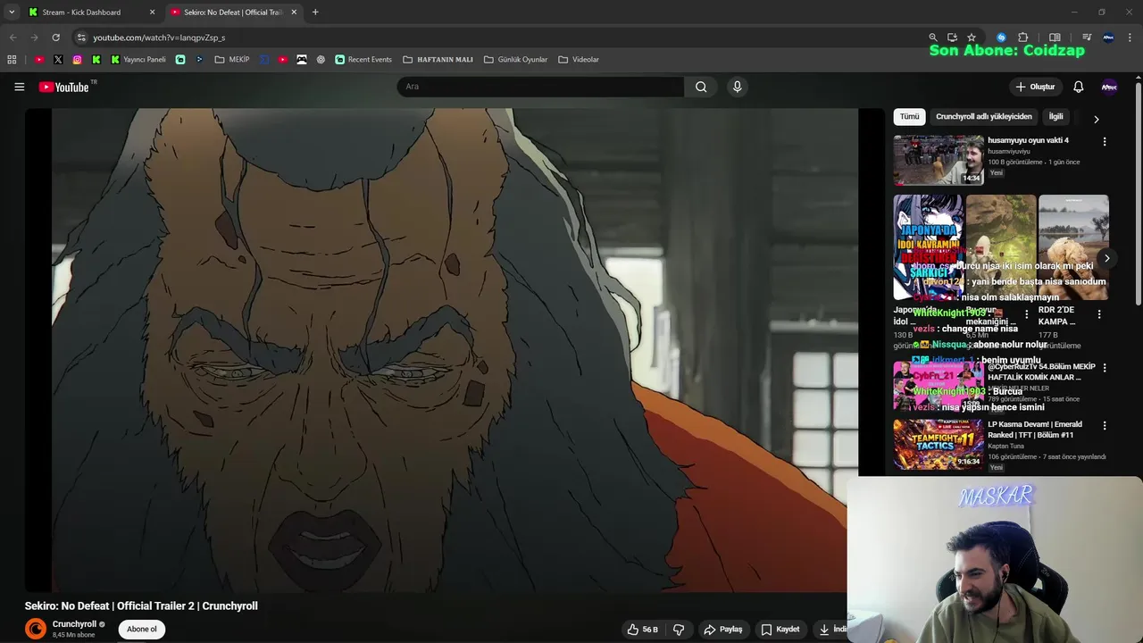Select the İlgili filter chip

1055,117
